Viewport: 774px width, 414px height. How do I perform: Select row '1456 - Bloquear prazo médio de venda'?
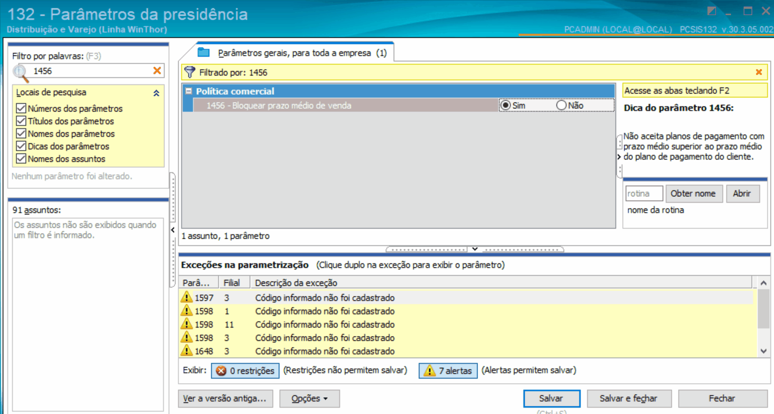tap(346, 105)
